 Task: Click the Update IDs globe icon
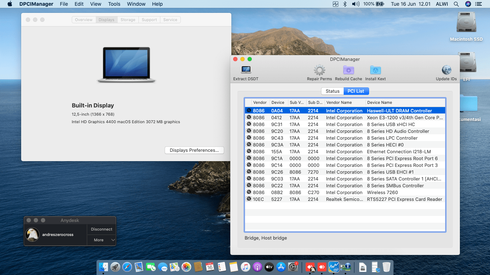coord(446,70)
